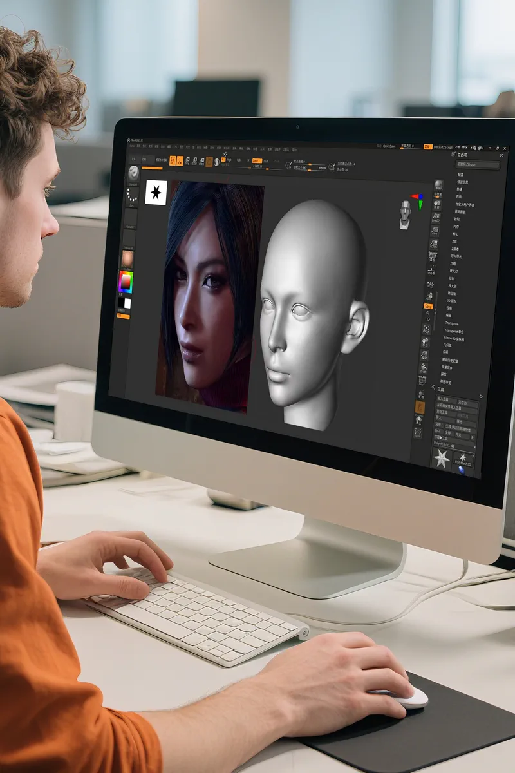
Task: Click the brush thumbnail in left shelf
Action: 133,174
